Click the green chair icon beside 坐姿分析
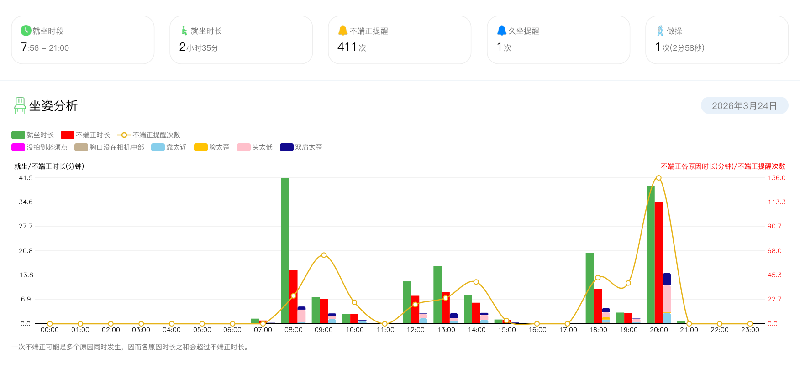800x368 pixels. pos(20,105)
